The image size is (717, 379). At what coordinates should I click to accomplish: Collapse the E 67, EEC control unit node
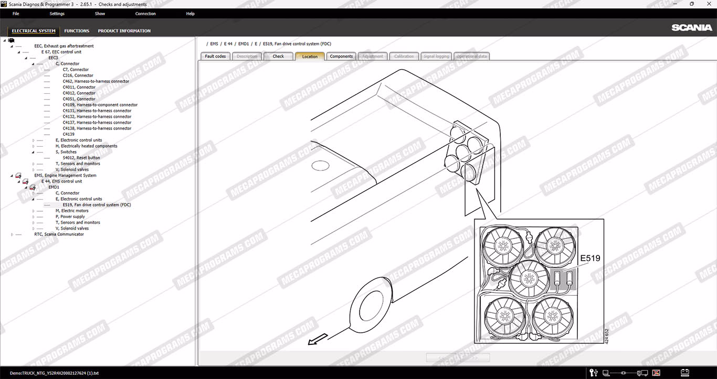(x=18, y=52)
